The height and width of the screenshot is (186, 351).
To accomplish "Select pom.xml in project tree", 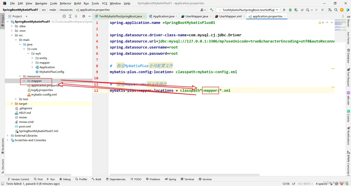I will 25,126.
